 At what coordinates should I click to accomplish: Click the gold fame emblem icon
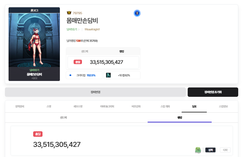click(69, 13)
